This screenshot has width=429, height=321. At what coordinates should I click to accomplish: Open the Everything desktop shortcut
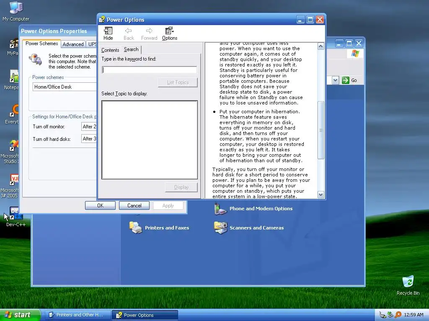pyautogui.click(x=14, y=111)
